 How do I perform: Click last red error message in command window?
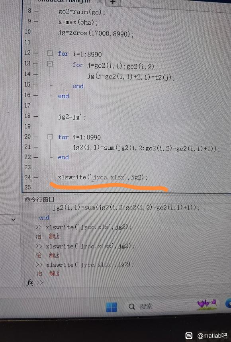click(x=48, y=273)
